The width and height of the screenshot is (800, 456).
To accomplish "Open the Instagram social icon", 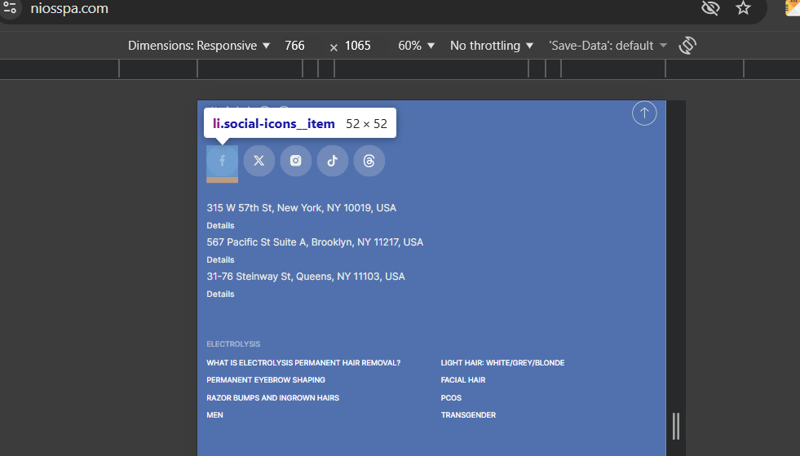I will click(295, 161).
